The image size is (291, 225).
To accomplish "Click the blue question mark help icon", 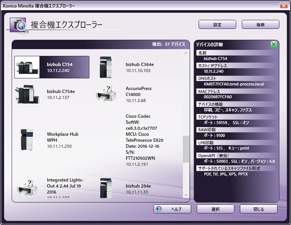I will coord(159,209).
